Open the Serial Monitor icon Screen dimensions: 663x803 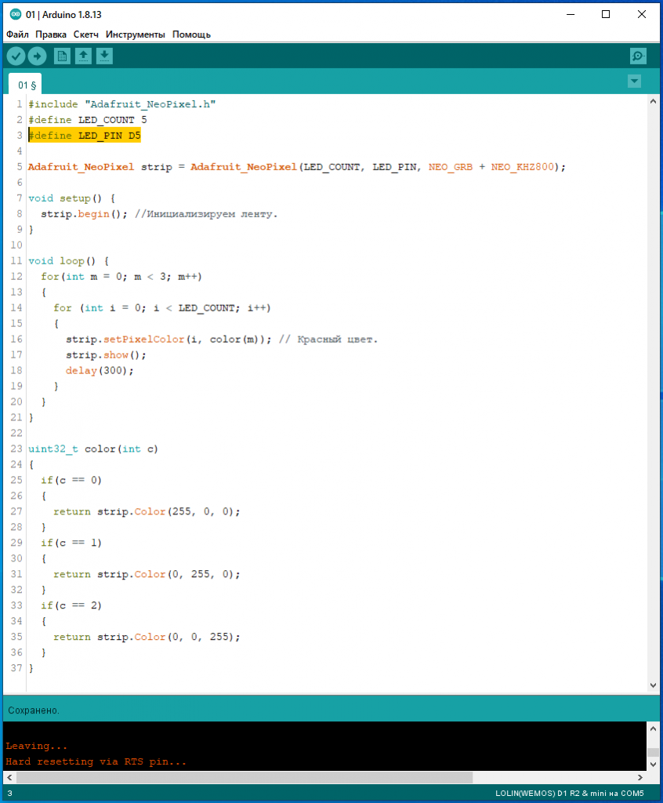click(x=638, y=56)
